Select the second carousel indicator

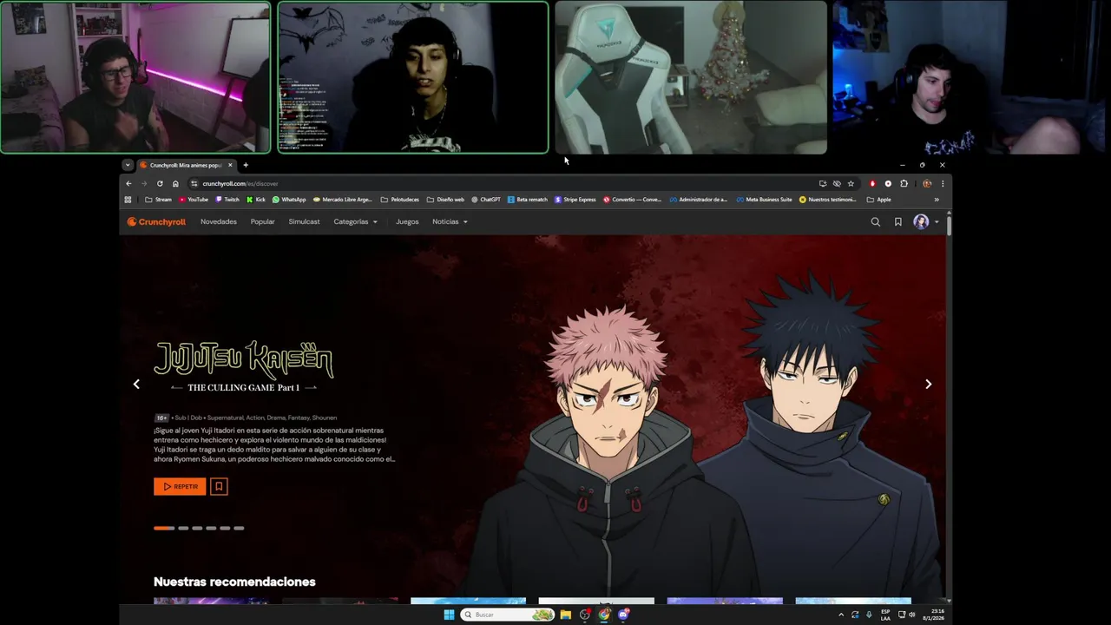(183, 528)
